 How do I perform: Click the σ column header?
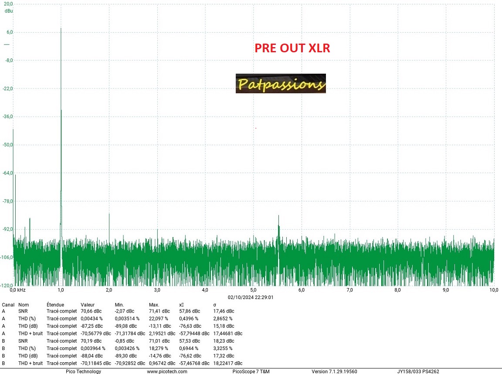click(214, 305)
